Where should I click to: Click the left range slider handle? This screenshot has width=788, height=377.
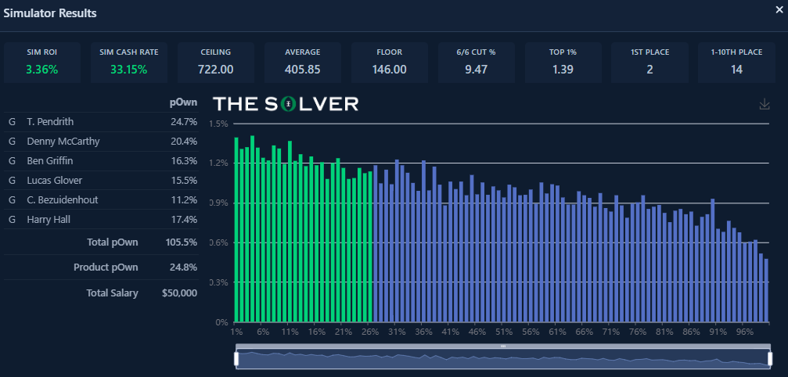pyautogui.click(x=236, y=358)
